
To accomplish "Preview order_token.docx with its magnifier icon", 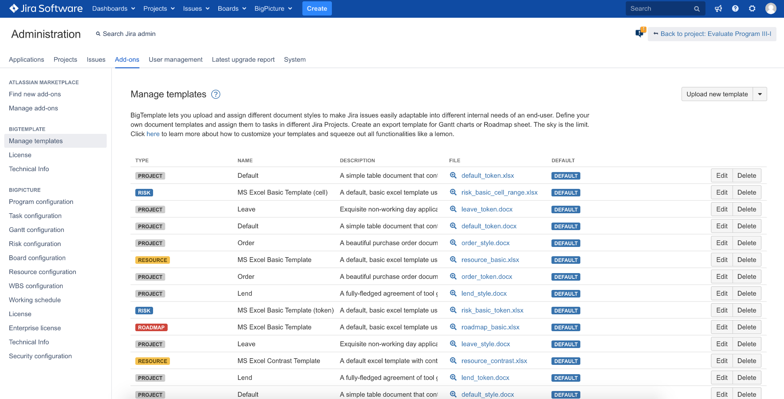I will [453, 277].
